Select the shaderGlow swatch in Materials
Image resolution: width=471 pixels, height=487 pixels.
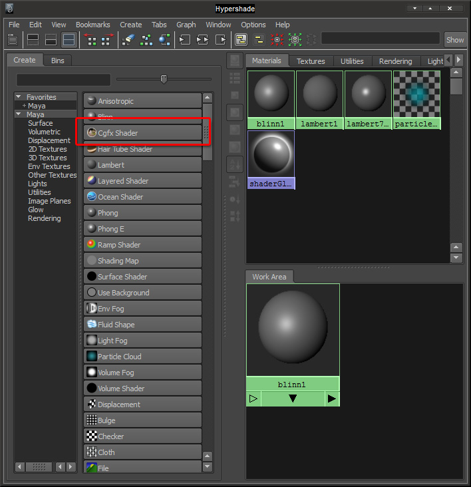click(x=271, y=160)
